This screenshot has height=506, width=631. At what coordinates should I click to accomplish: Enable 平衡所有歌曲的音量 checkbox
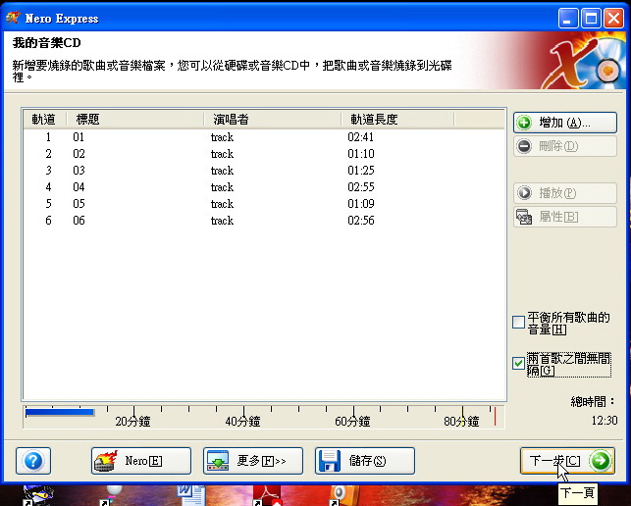pyautogui.click(x=519, y=323)
